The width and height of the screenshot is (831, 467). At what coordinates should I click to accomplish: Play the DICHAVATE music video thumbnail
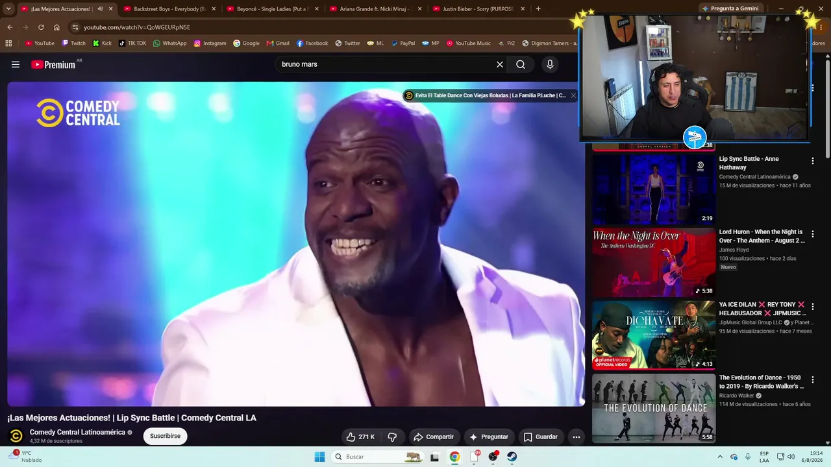click(x=654, y=335)
